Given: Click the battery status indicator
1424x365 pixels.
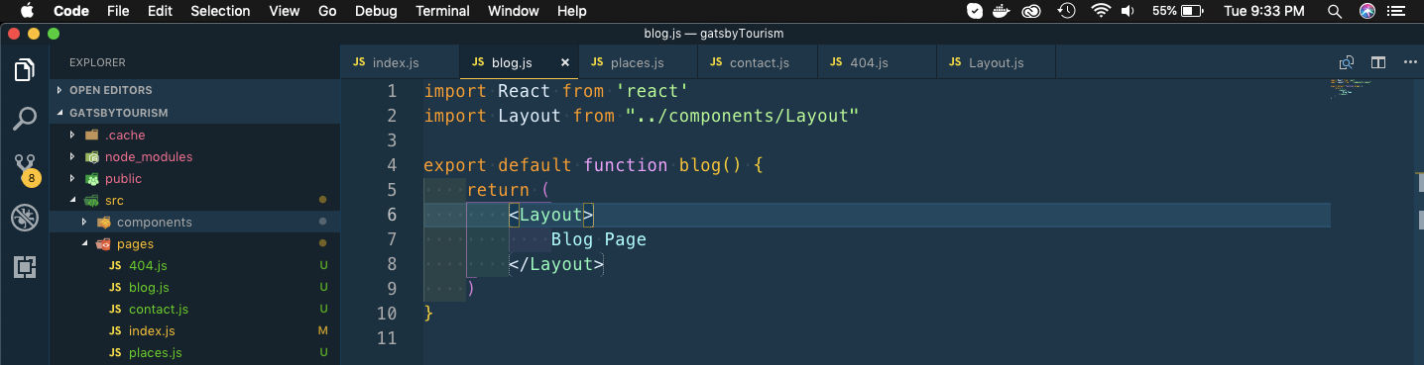Looking at the screenshot, I should tap(1178, 11).
